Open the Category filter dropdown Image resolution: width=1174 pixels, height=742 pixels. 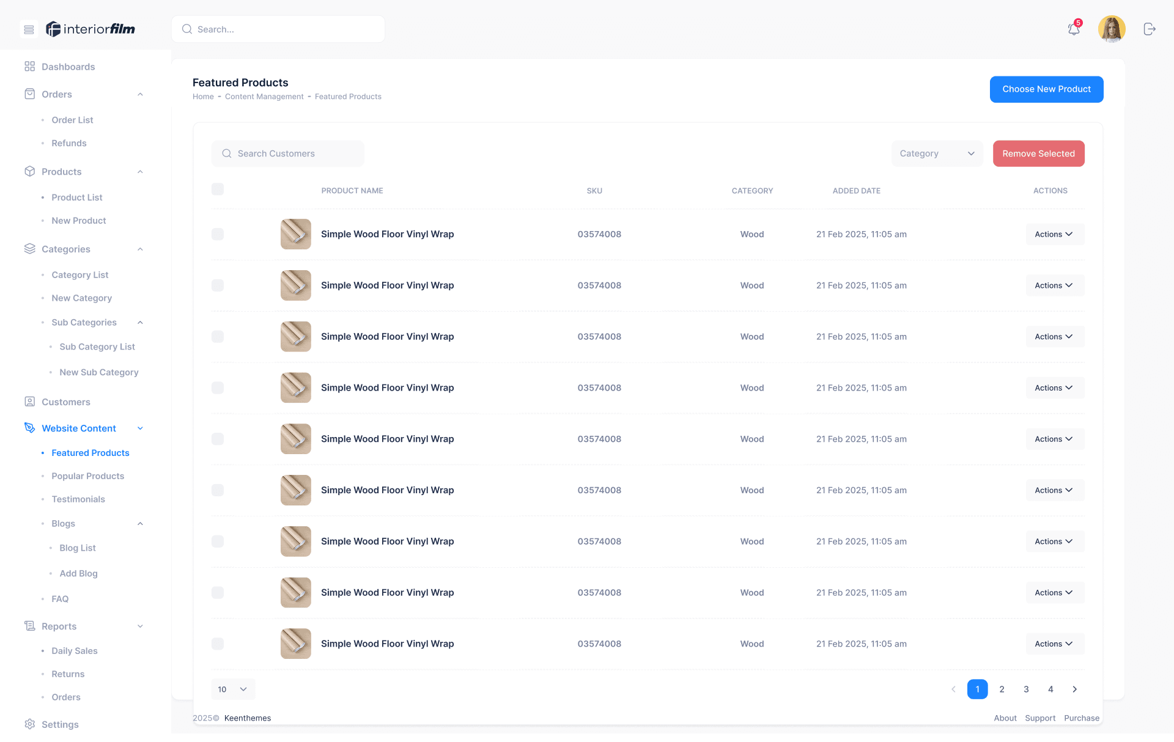[x=937, y=153]
